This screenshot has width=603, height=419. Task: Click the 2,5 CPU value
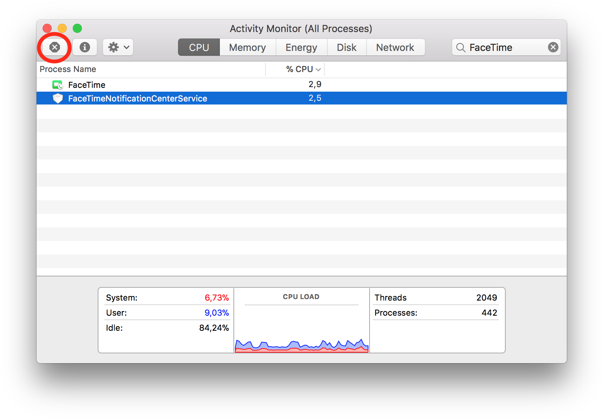tap(315, 98)
